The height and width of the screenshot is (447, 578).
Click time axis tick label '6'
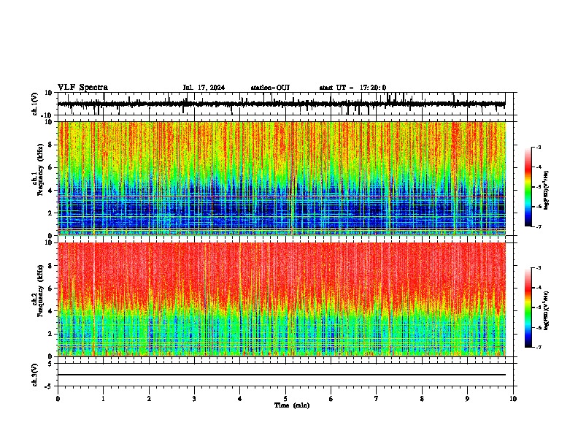tap(331, 399)
